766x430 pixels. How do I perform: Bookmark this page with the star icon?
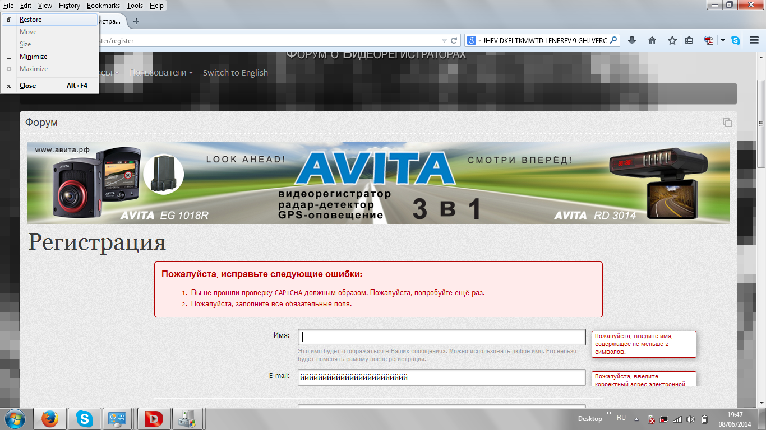672,40
